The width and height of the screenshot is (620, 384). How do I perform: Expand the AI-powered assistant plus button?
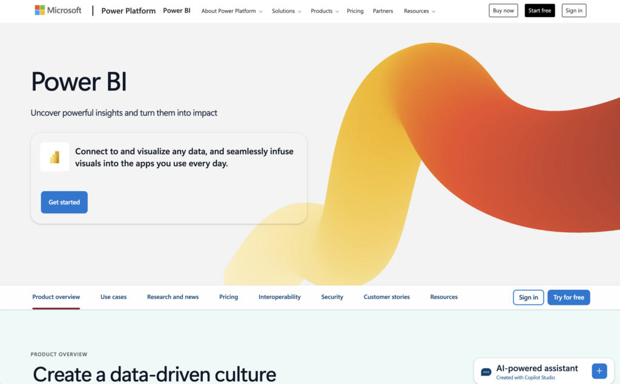599,371
